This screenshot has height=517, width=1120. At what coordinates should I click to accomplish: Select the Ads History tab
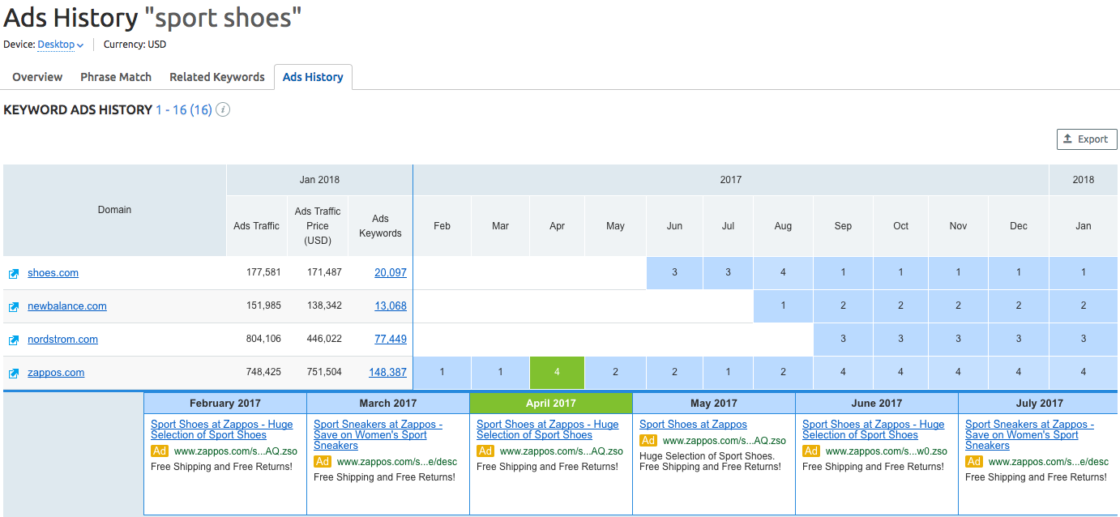[x=313, y=77]
